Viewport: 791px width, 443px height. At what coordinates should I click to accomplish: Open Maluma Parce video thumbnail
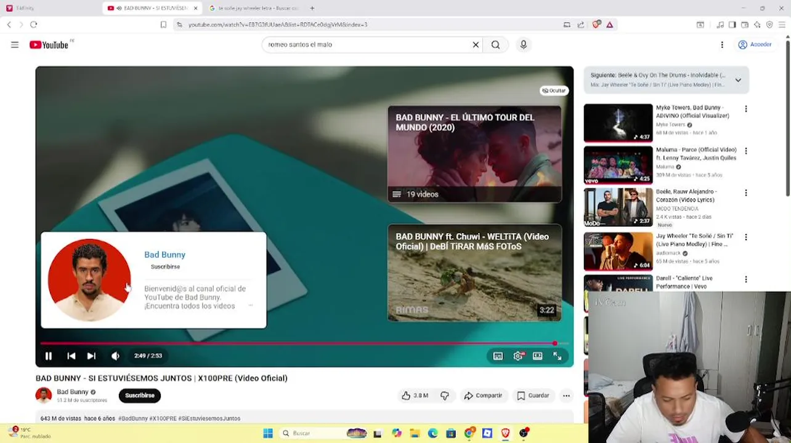point(618,165)
